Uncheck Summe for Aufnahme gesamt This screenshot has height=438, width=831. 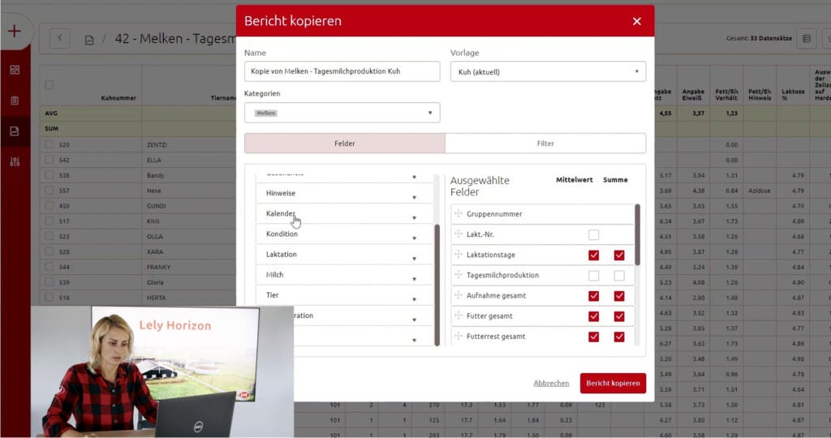[619, 296]
